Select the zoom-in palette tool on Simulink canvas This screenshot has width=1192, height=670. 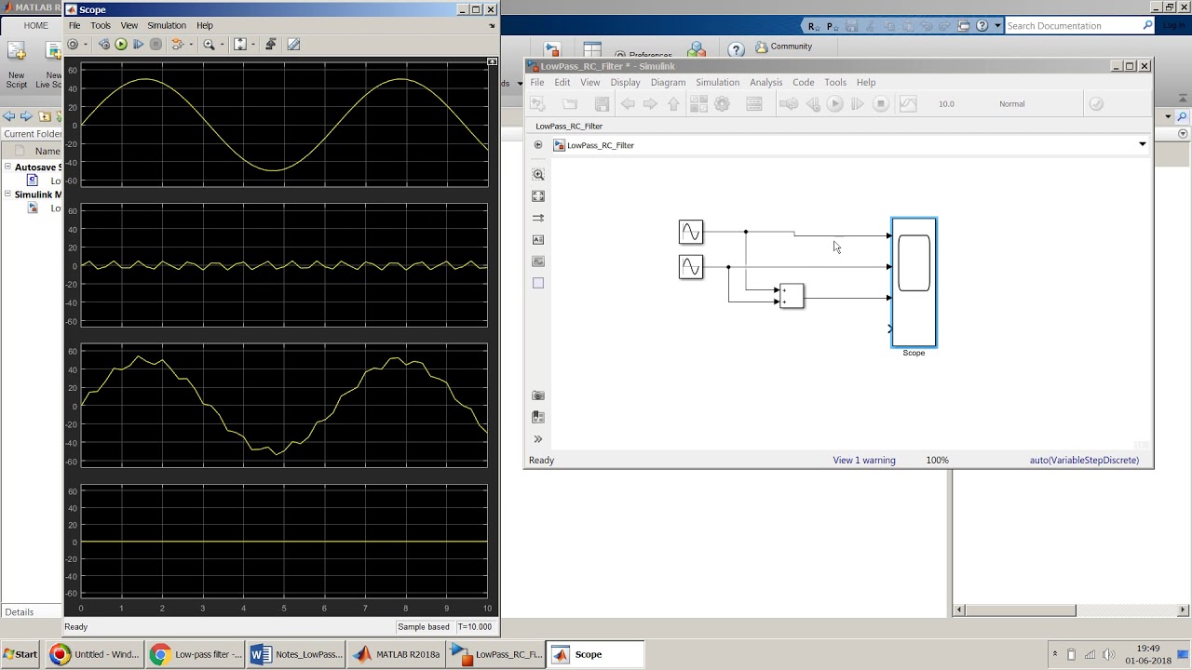coord(538,174)
